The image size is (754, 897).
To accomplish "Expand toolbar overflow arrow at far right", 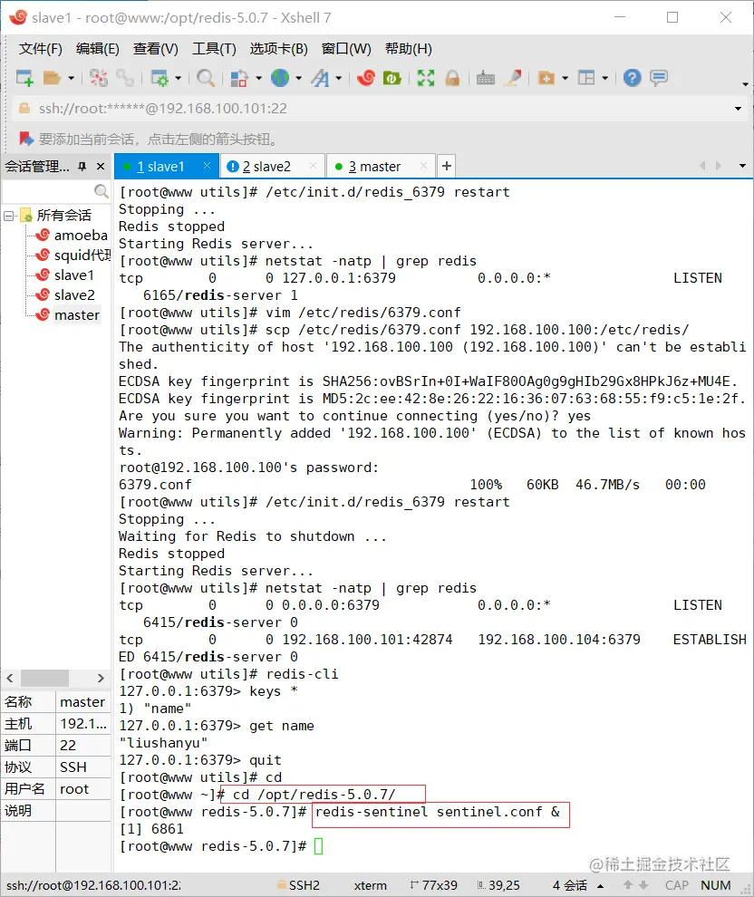I will point(745,84).
